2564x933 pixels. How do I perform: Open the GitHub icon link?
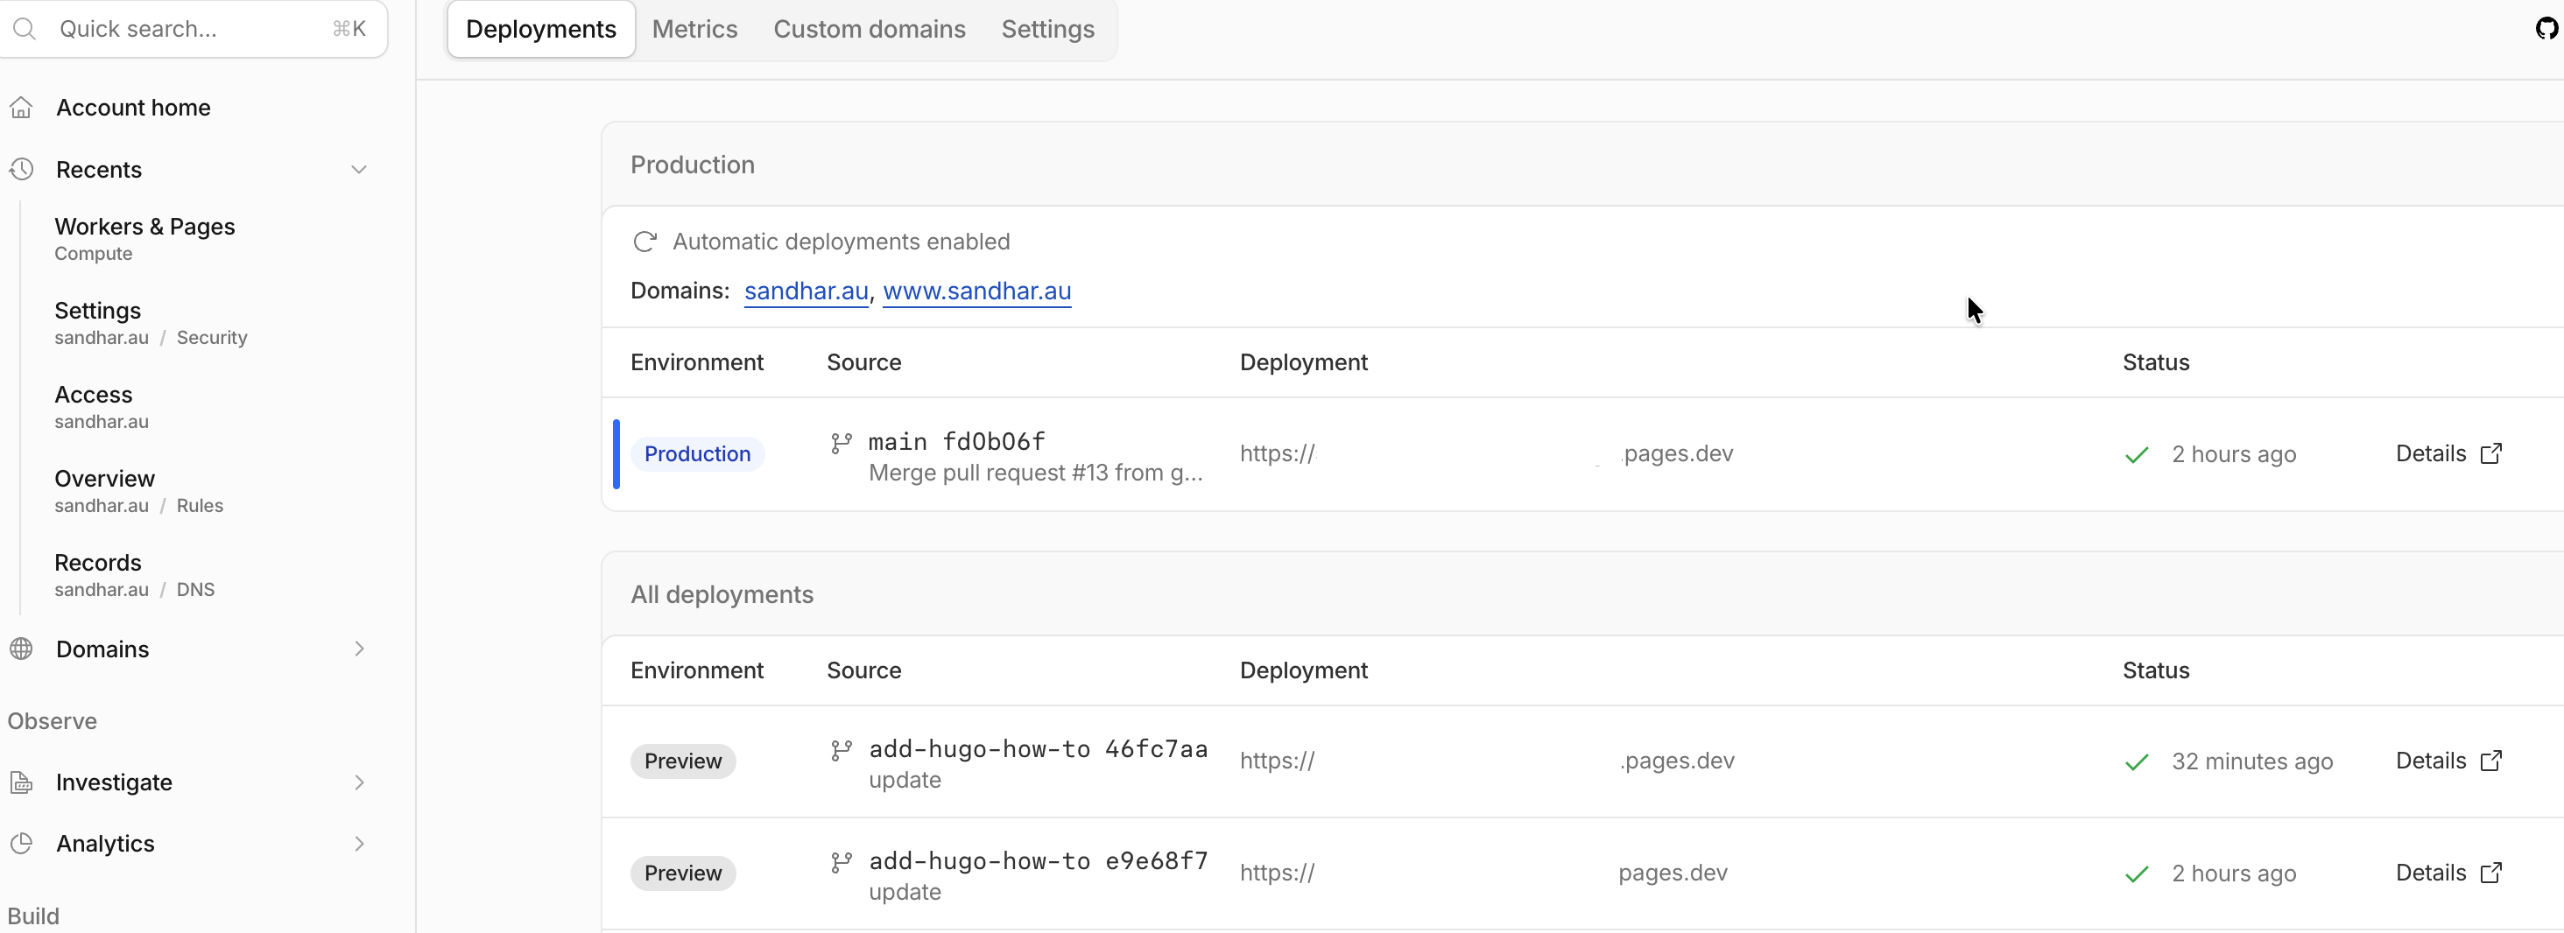click(2546, 29)
